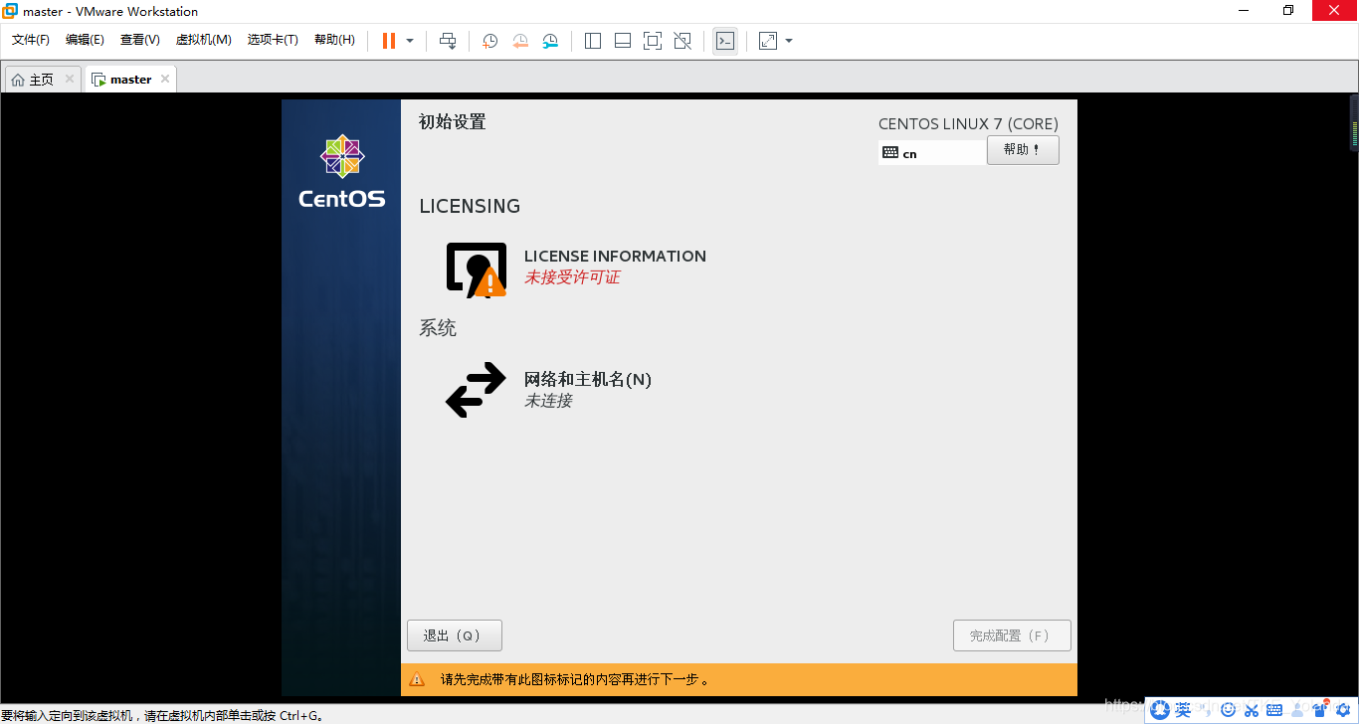The width and height of the screenshot is (1359, 724).
Task: Click the 未连接 status text
Action: pos(548,401)
